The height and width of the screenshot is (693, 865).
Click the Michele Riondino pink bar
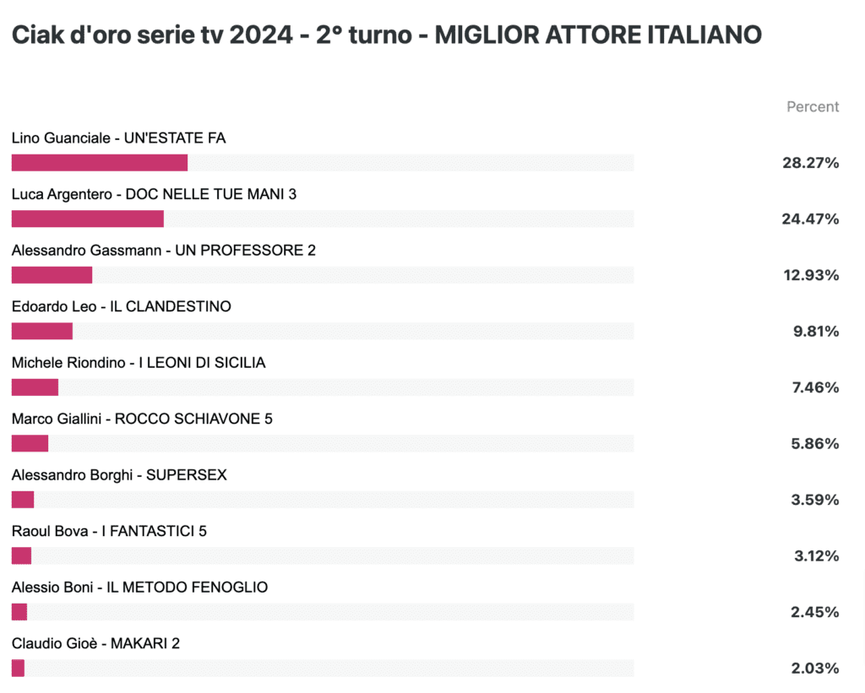pos(35,387)
